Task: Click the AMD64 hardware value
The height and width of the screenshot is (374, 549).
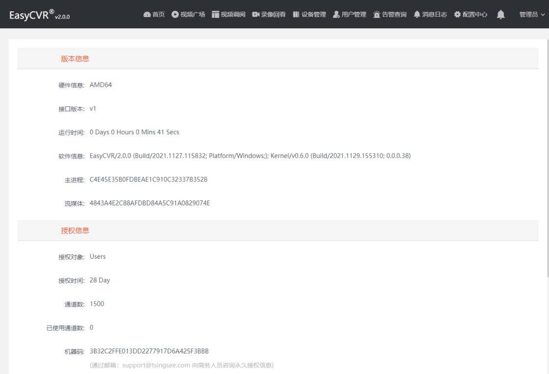Action: (x=101, y=85)
